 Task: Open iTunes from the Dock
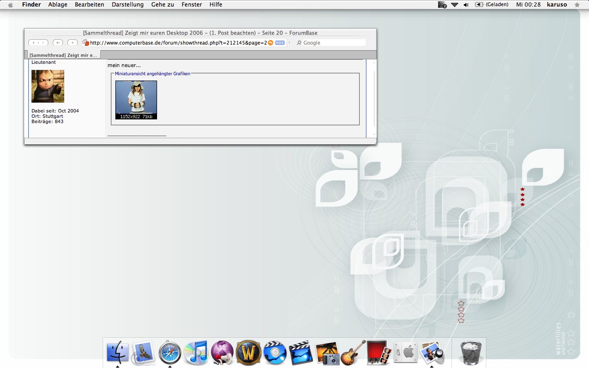coord(196,352)
